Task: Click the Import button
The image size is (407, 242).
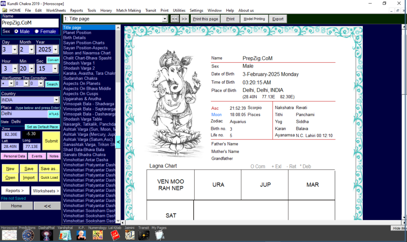Action: (x=29, y=177)
